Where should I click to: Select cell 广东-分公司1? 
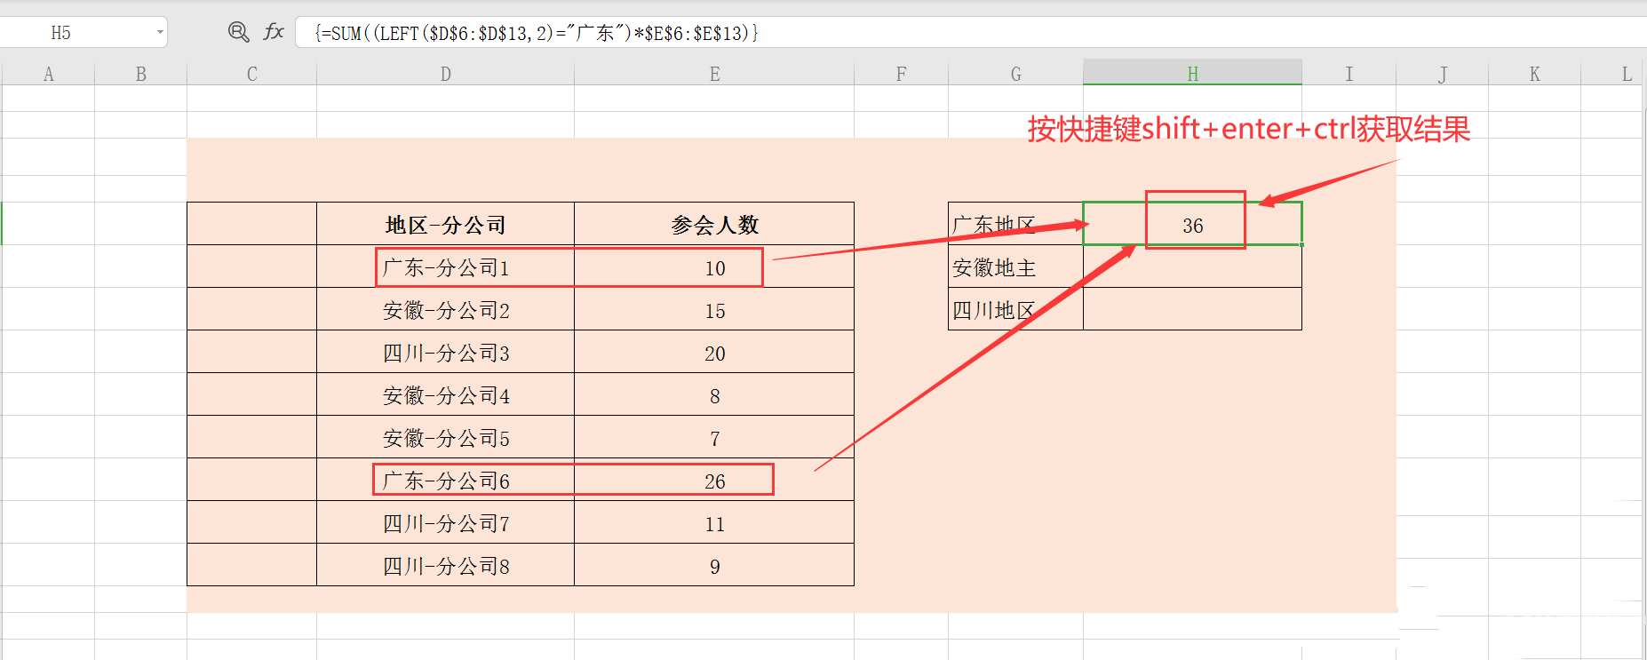445,266
